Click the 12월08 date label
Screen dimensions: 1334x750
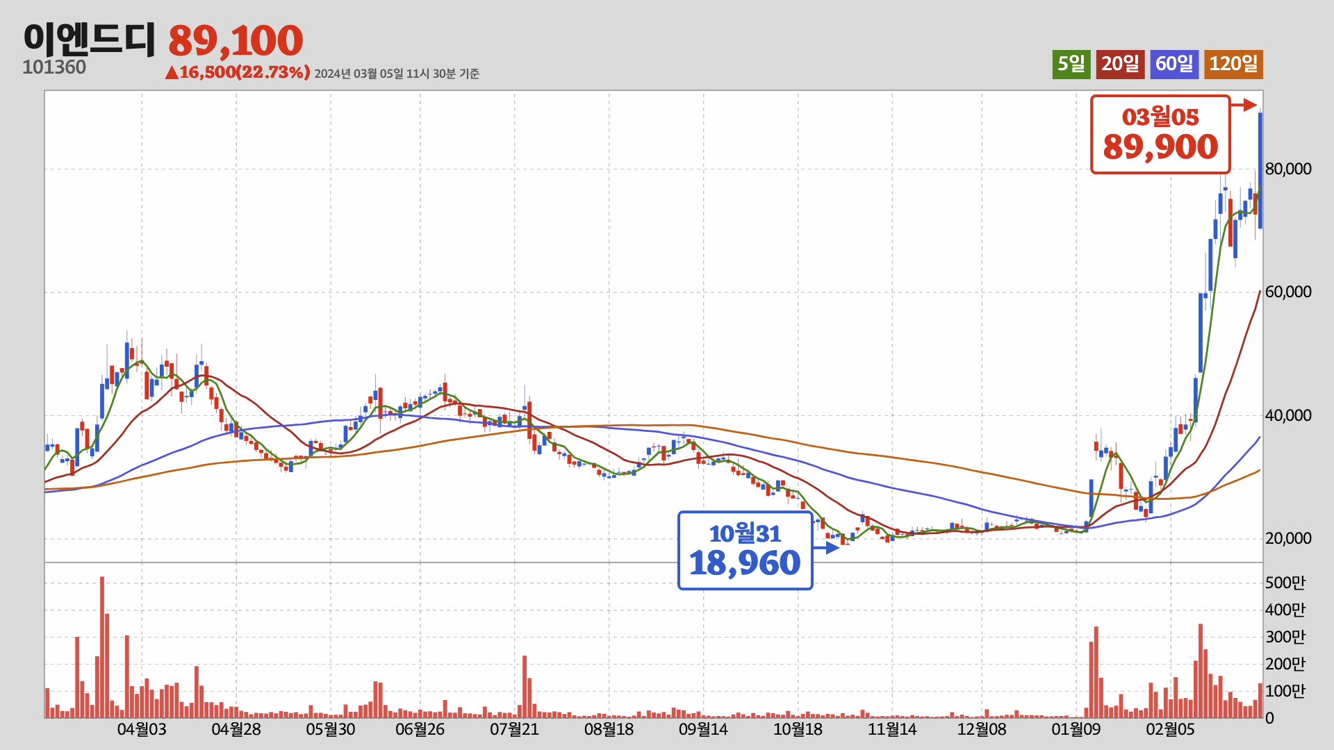coord(982,729)
